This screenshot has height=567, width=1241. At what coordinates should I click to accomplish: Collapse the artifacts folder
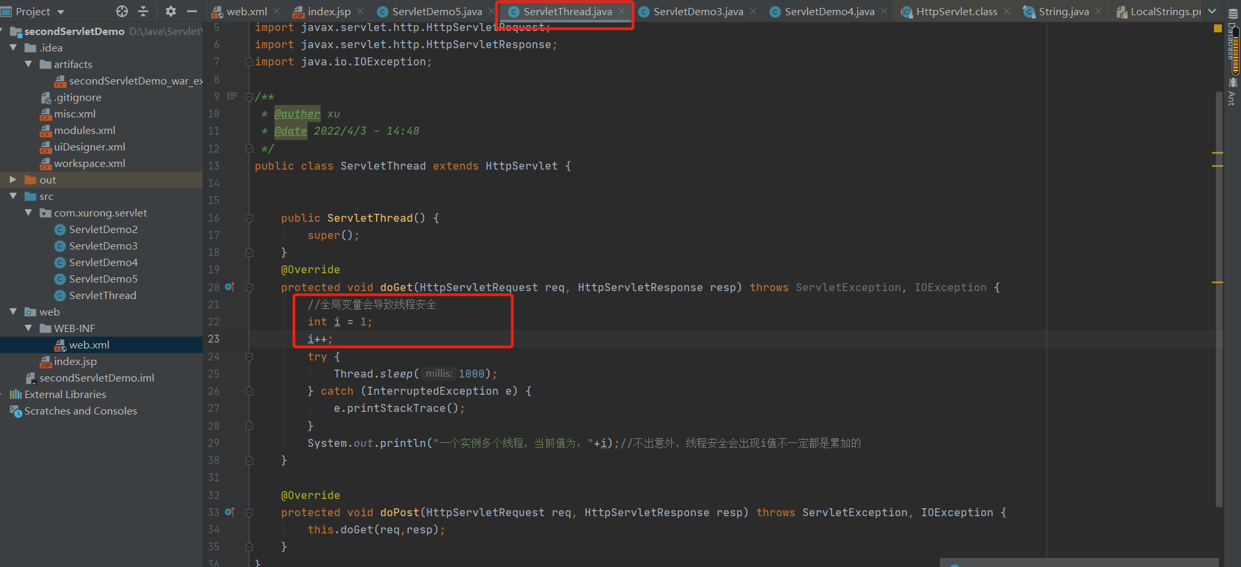click(x=28, y=64)
